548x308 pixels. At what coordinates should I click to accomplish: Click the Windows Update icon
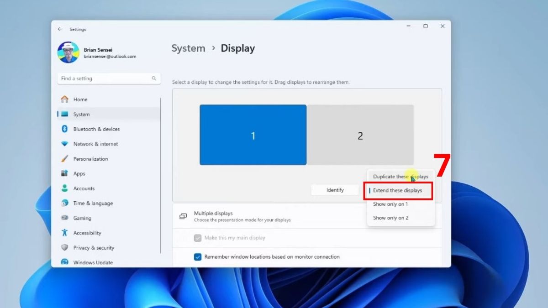64,262
